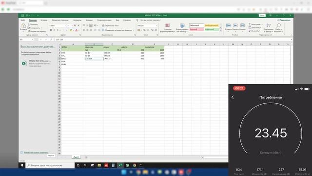Click the recovery pane help link at bottom
312x176 pixels.
[x=36, y=153]
